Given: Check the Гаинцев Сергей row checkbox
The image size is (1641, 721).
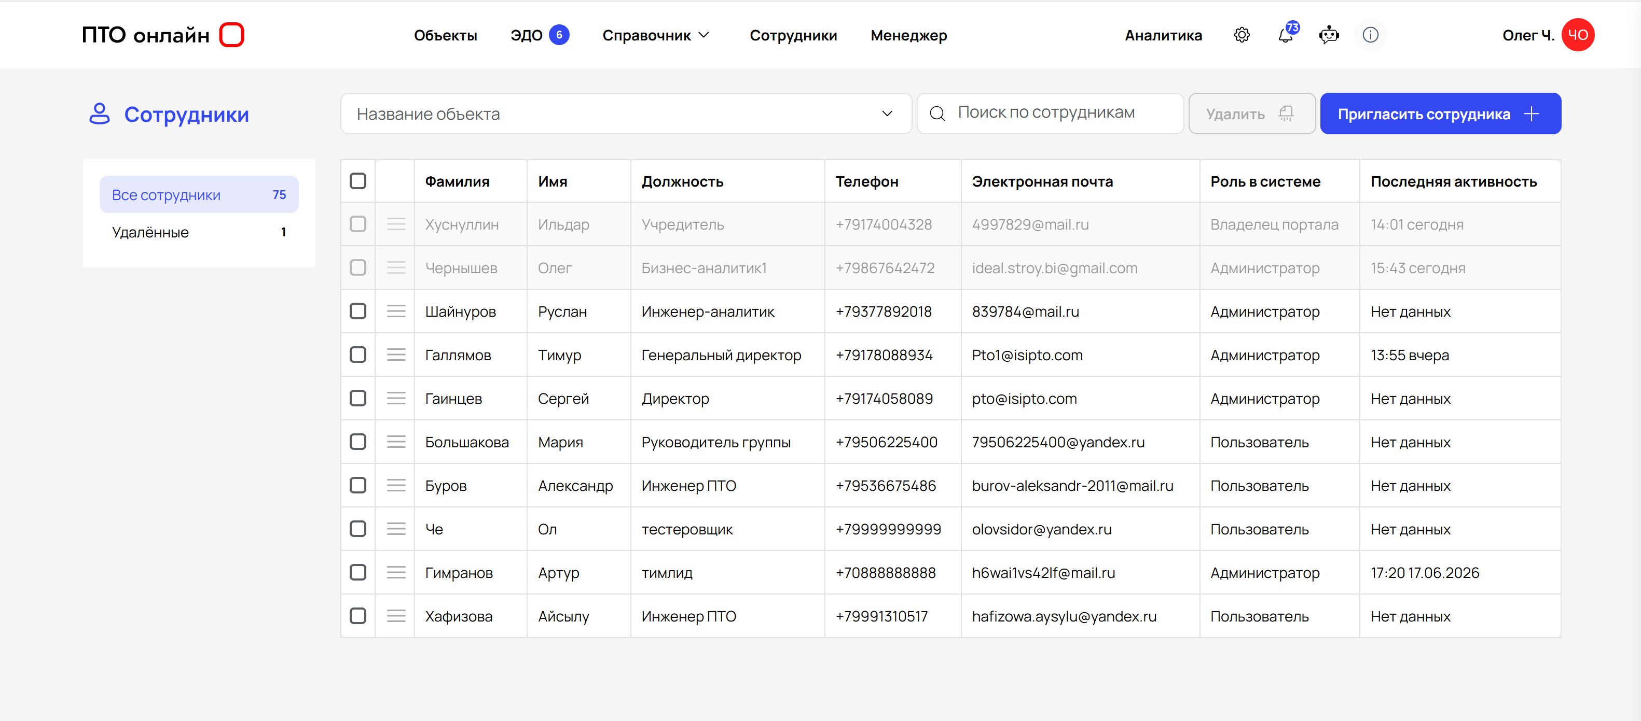Looking at the screenshot, I should click(x=358, y=399).
